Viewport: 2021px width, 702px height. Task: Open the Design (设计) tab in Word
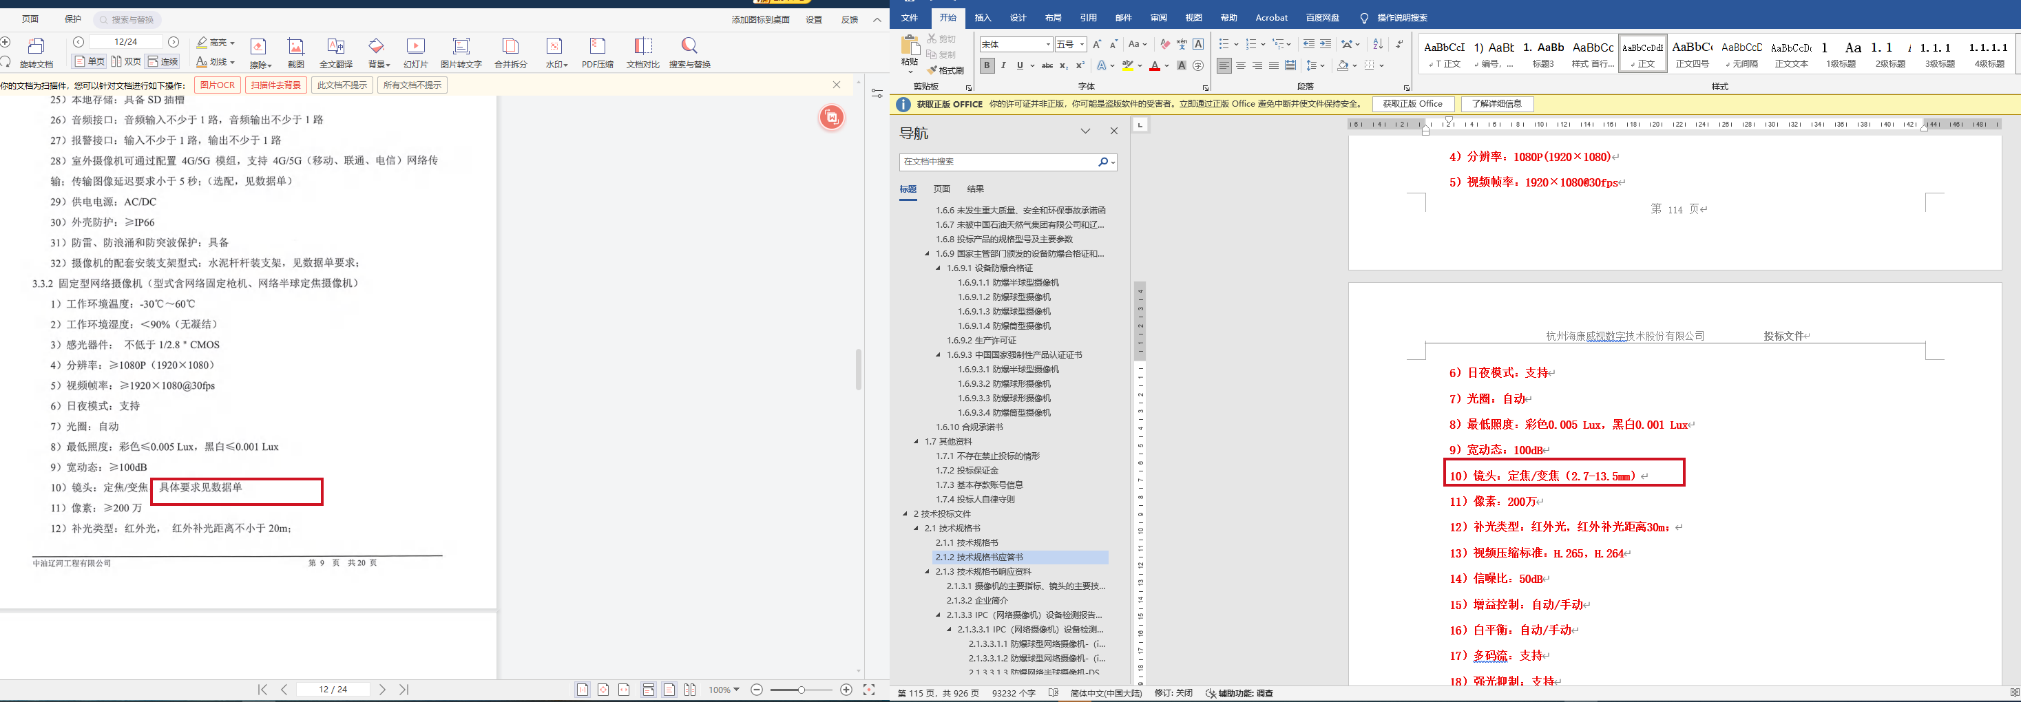coord(1018,17)
